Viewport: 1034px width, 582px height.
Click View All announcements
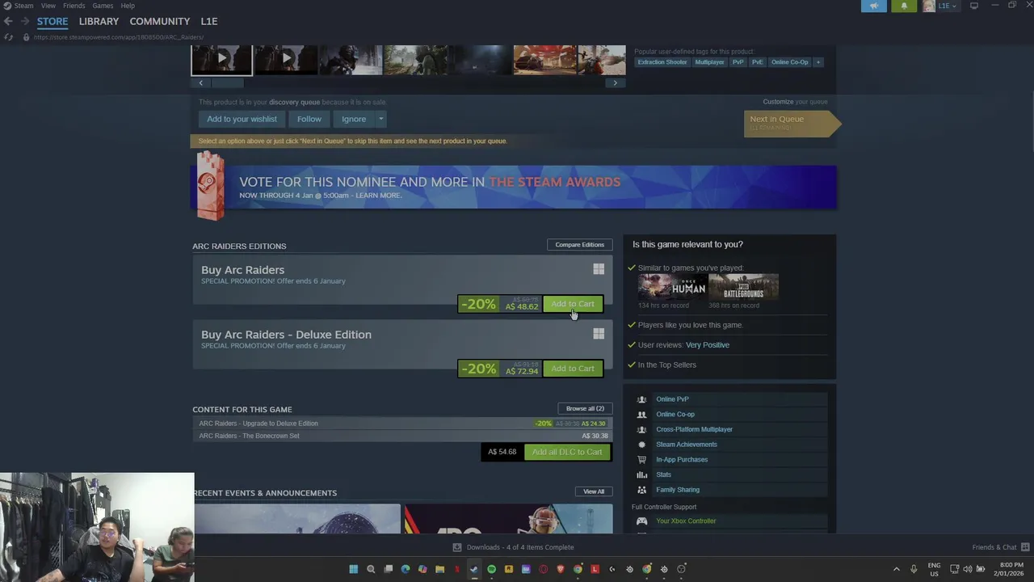[594, 491]
